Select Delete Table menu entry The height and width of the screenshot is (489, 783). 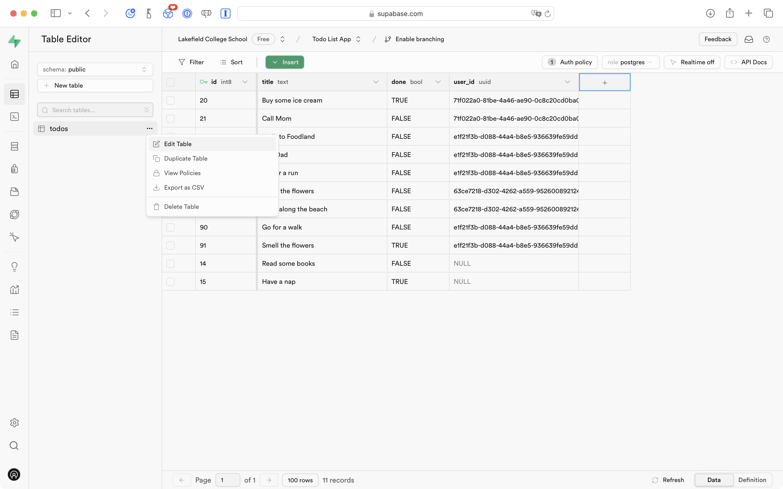[x=181, y=207]
